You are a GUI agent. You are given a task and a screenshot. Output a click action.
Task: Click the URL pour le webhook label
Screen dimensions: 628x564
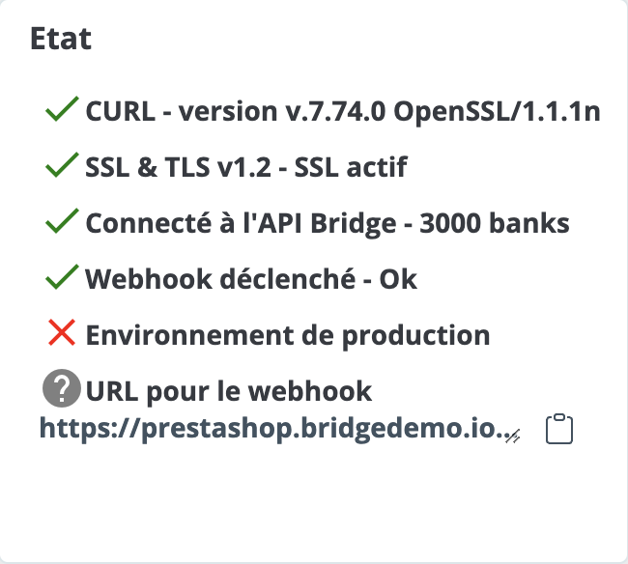(229, 391)
